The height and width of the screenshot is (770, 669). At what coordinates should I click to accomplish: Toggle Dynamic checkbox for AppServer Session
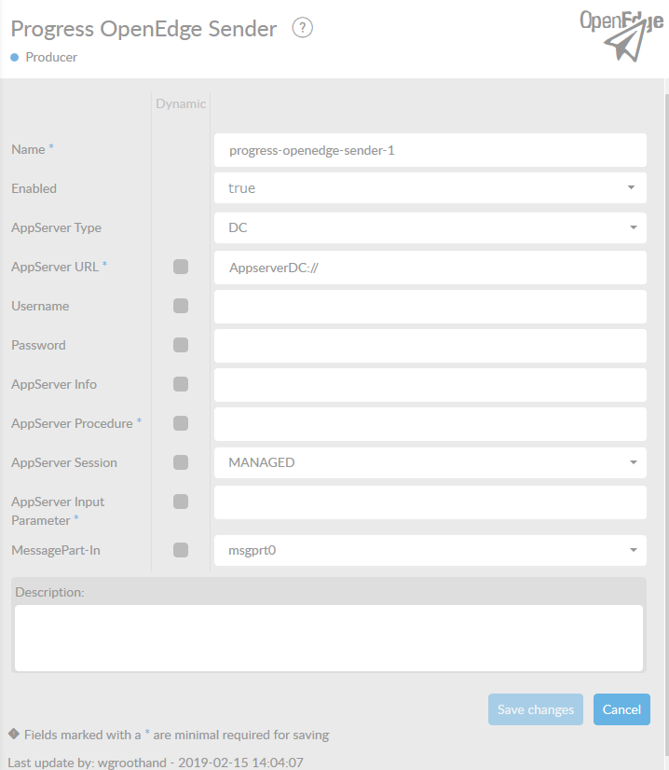tap(181, 462)
